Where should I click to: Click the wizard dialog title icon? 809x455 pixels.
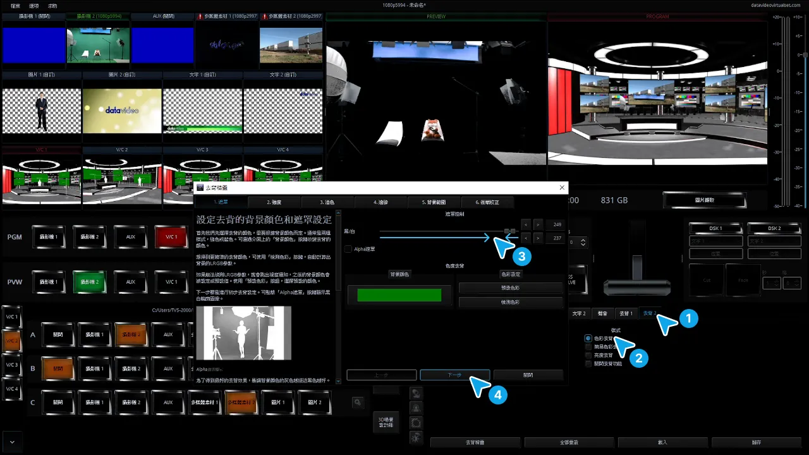[200, 188]
